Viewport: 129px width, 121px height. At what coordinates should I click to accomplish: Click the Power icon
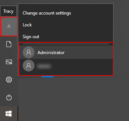pyautogui.click(x=9, y=97)
